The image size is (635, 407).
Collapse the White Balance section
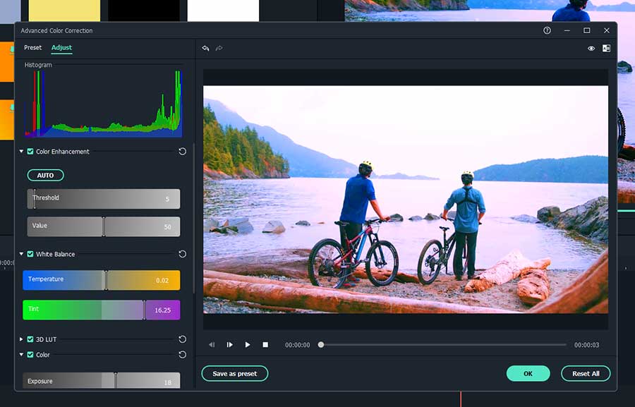tap(21, 254)
